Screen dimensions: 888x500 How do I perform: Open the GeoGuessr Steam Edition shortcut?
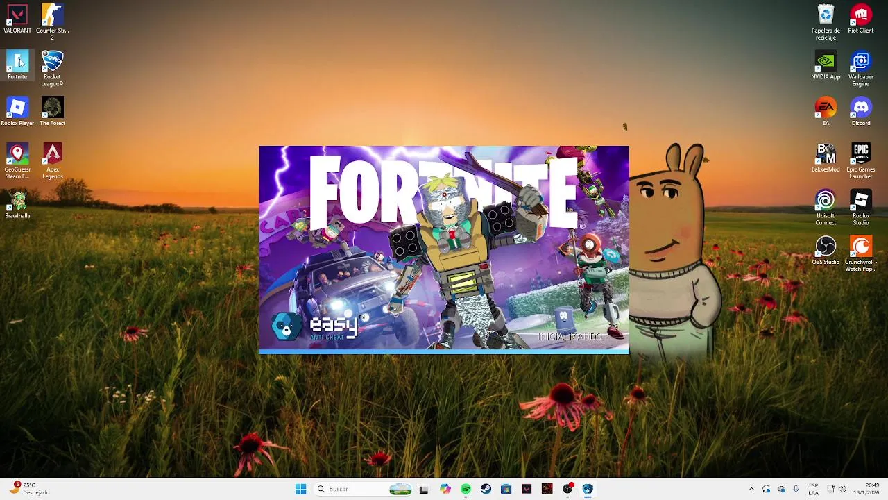(x=17, y=161)
